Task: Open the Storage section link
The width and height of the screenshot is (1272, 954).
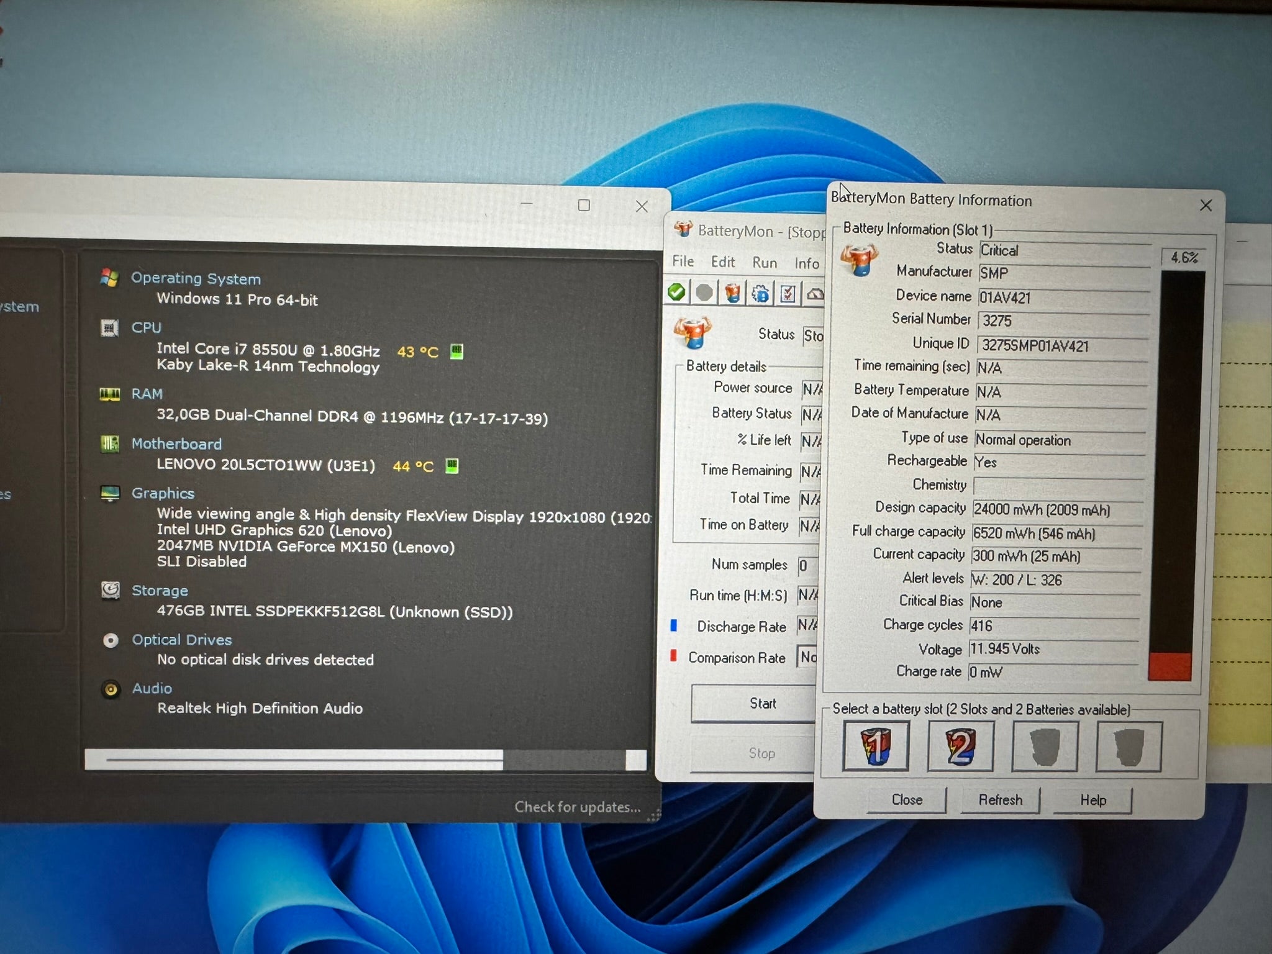Action: pos(160,591)
